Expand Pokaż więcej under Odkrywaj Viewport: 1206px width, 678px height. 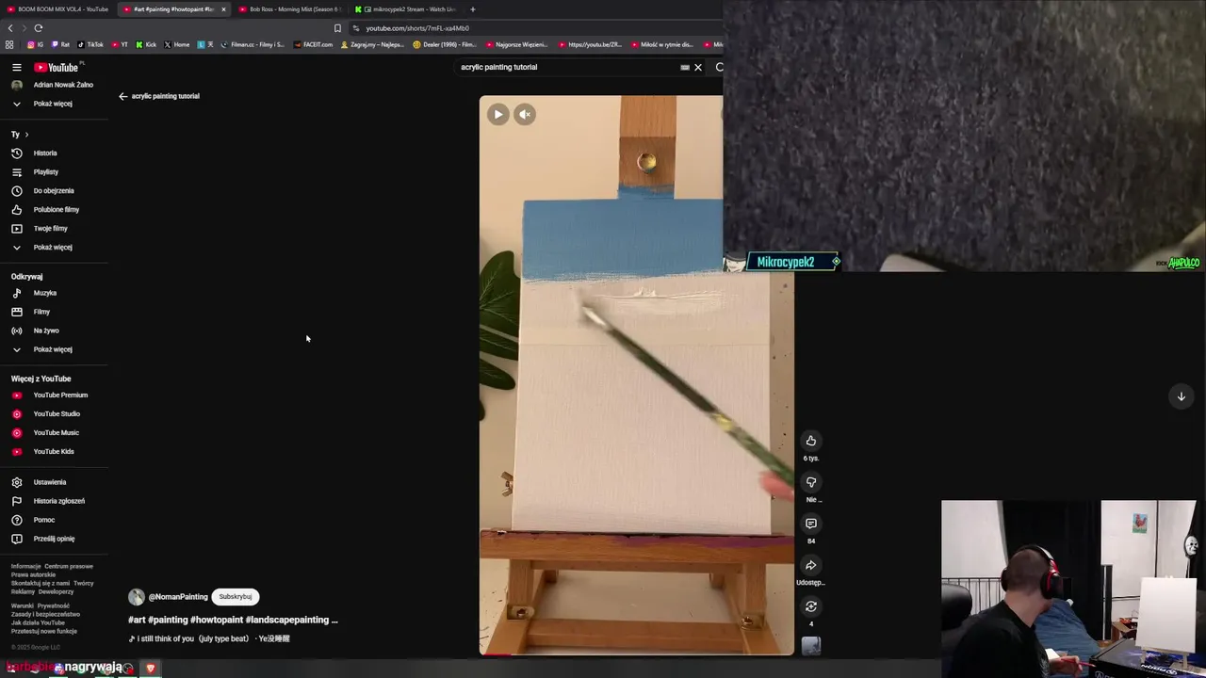click(x=53, y=349)
